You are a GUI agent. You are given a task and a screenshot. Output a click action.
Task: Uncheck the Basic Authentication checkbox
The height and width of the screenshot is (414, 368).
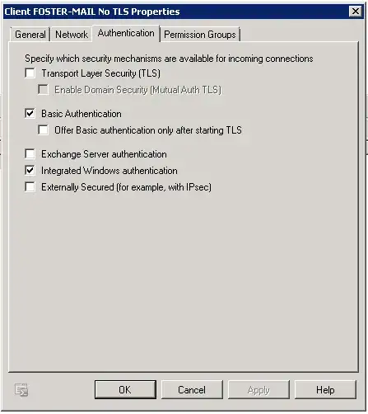point(30,114)
